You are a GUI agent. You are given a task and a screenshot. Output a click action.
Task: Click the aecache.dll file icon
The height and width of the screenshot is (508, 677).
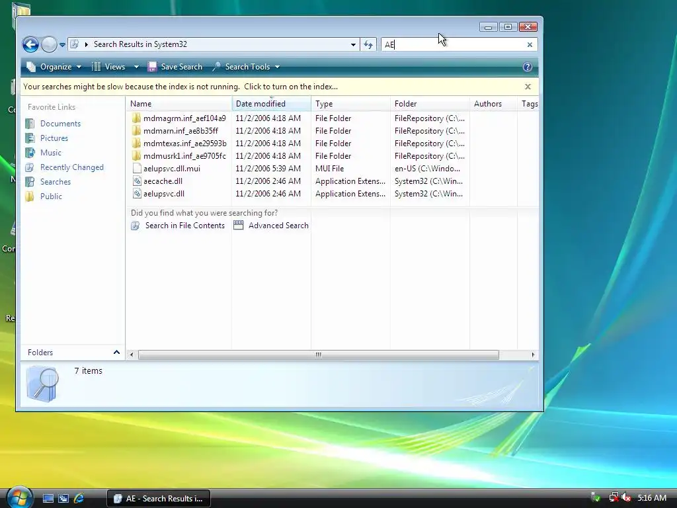(137, 181)
